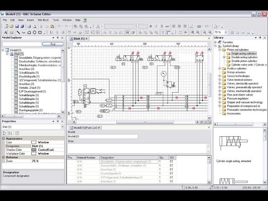Click the Model Explorer search field
268x201 pixels.
[x=22, y=44]
